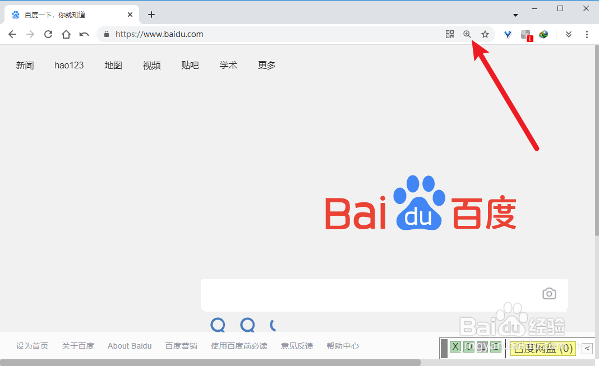
Task: Click the undo arrow icon on the toolbar
Action: pos(84,34)
